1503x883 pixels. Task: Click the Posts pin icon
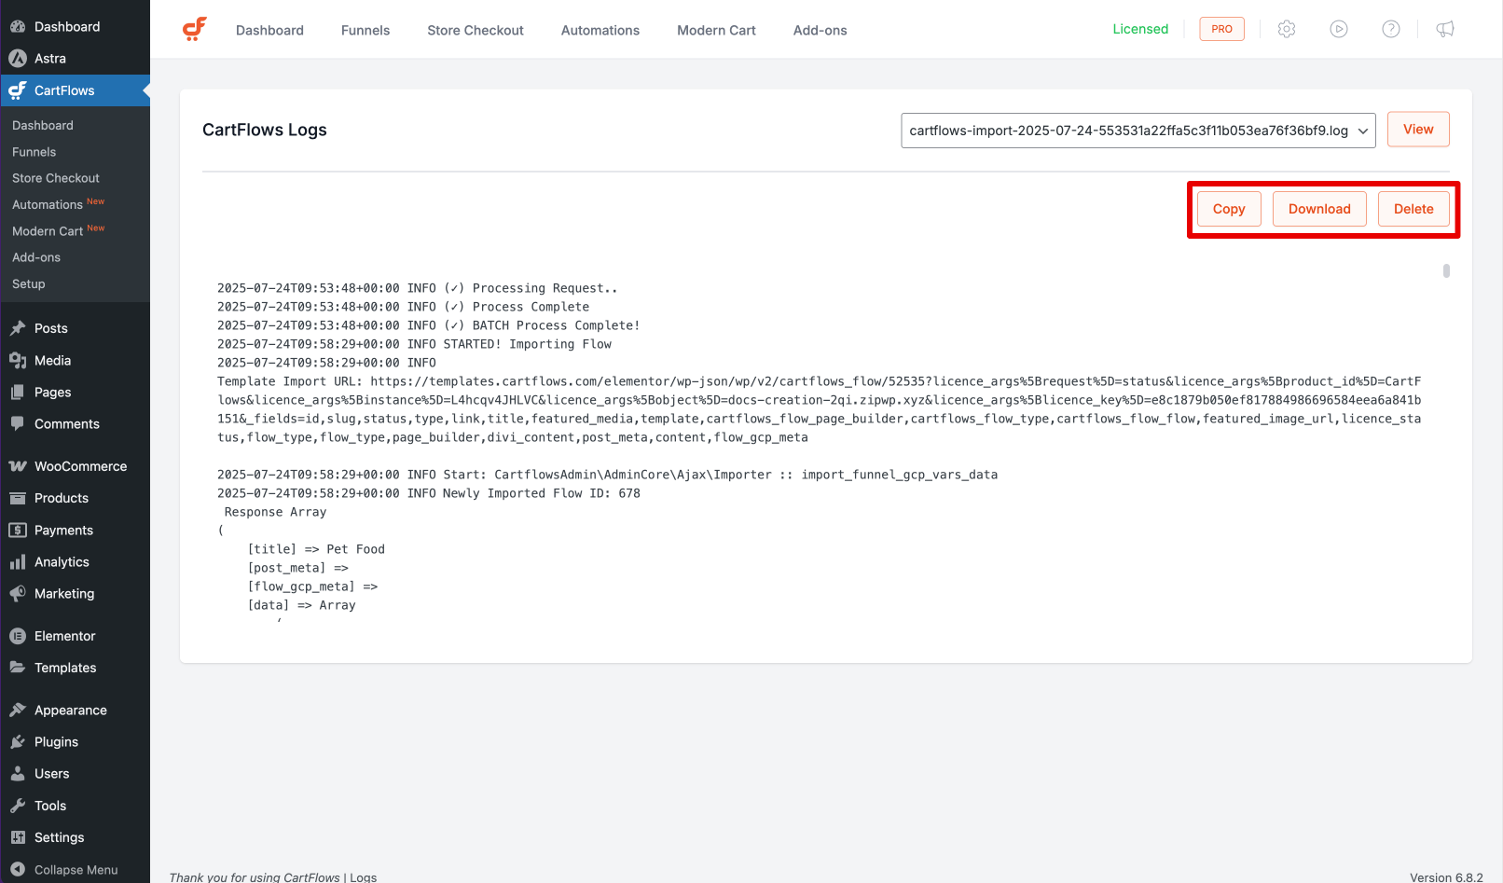click(x=18, y=328)
